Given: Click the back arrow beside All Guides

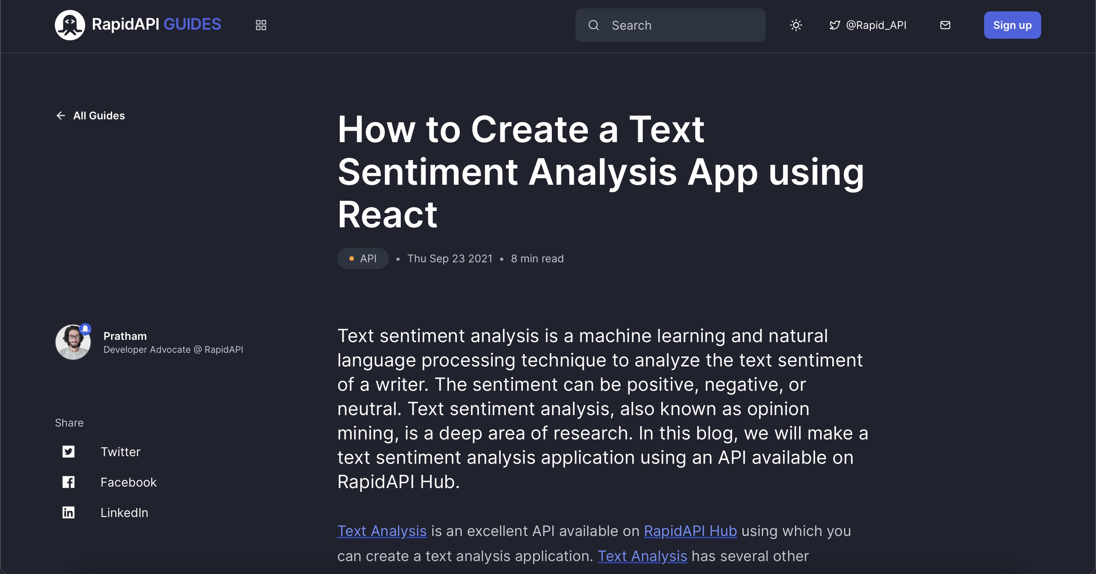Looking at the screenshot, I should (61, 116).
